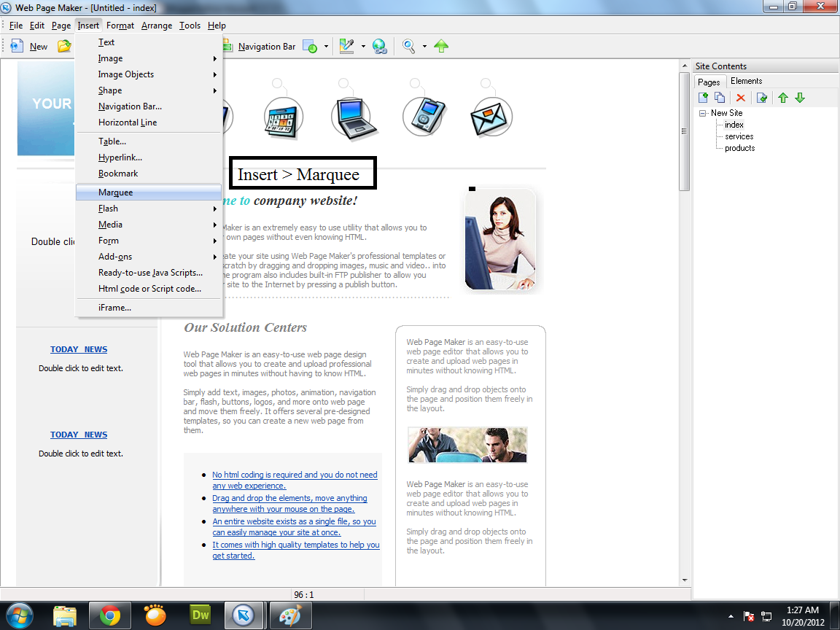Screen dimensions: 840x630
Task: Open the Format menu
Action: coord(120,26)
